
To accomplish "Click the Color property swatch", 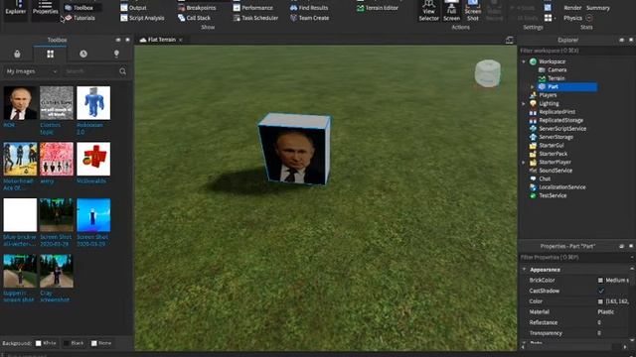I will pos(600,301).
